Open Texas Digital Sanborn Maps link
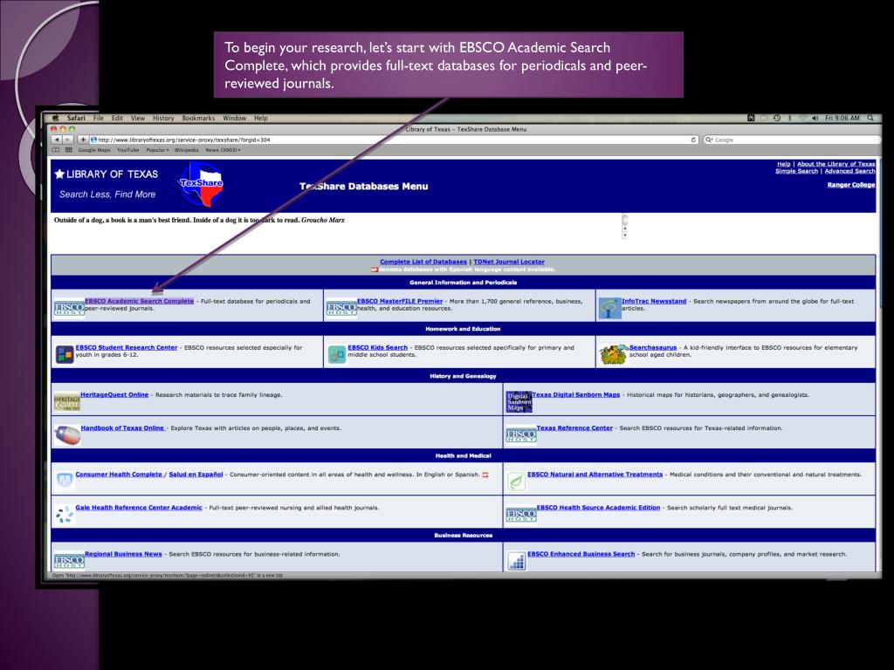Viewport: 894px width, 670px height. 576,394
